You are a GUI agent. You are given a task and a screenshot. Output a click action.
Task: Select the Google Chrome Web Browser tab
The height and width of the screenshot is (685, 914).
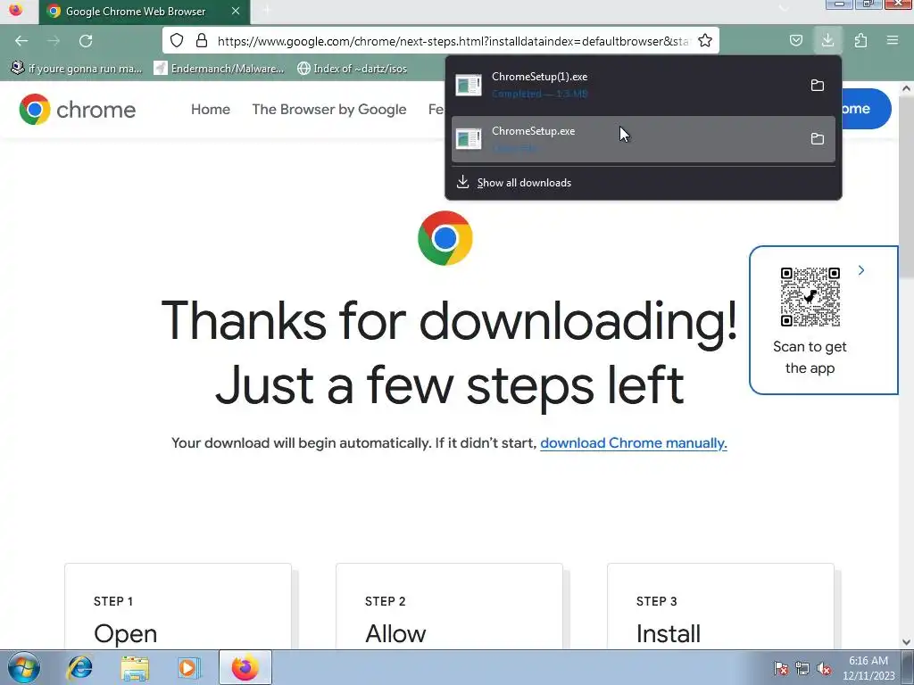[145, 12]
